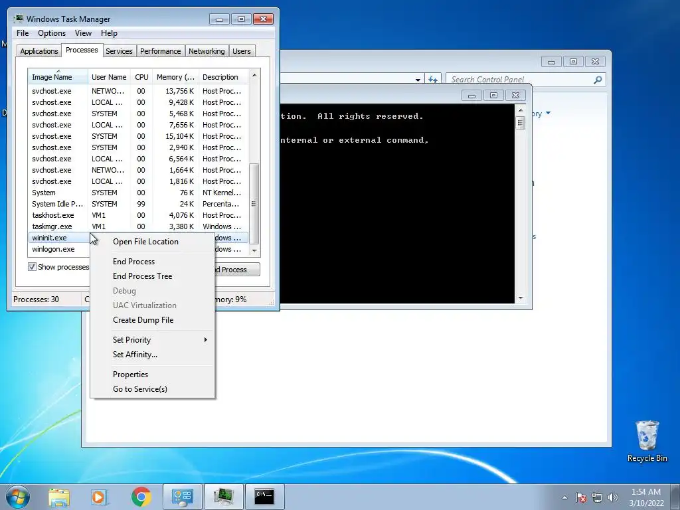The width and height of the screenshot is (680, 510).
Task: Choose Properties in the context menu
Action: point(153,375)
